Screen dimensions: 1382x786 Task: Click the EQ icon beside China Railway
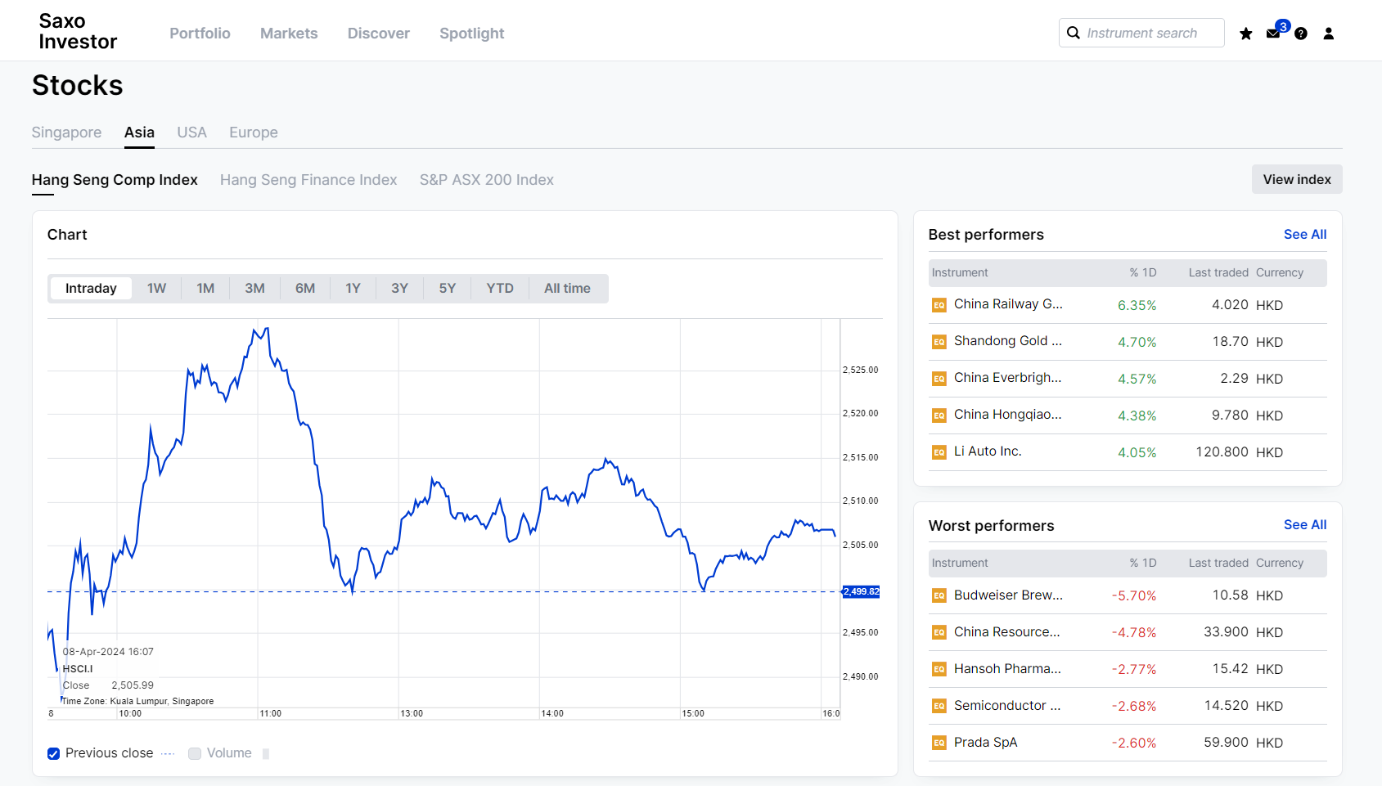[939, 305]
